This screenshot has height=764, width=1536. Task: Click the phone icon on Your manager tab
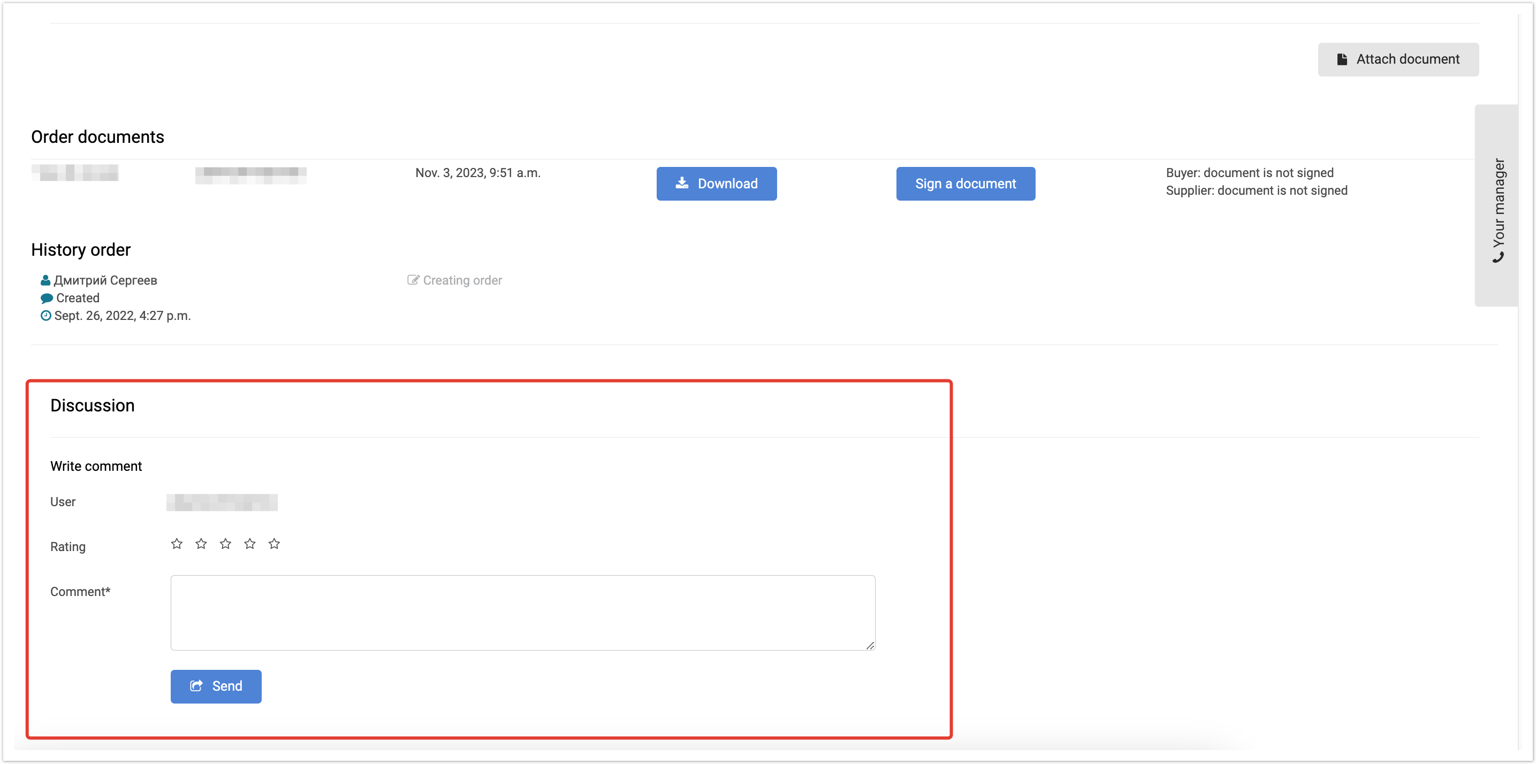(1498, 257)
